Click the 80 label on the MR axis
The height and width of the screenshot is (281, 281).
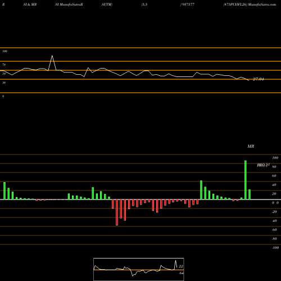[274, 167]
